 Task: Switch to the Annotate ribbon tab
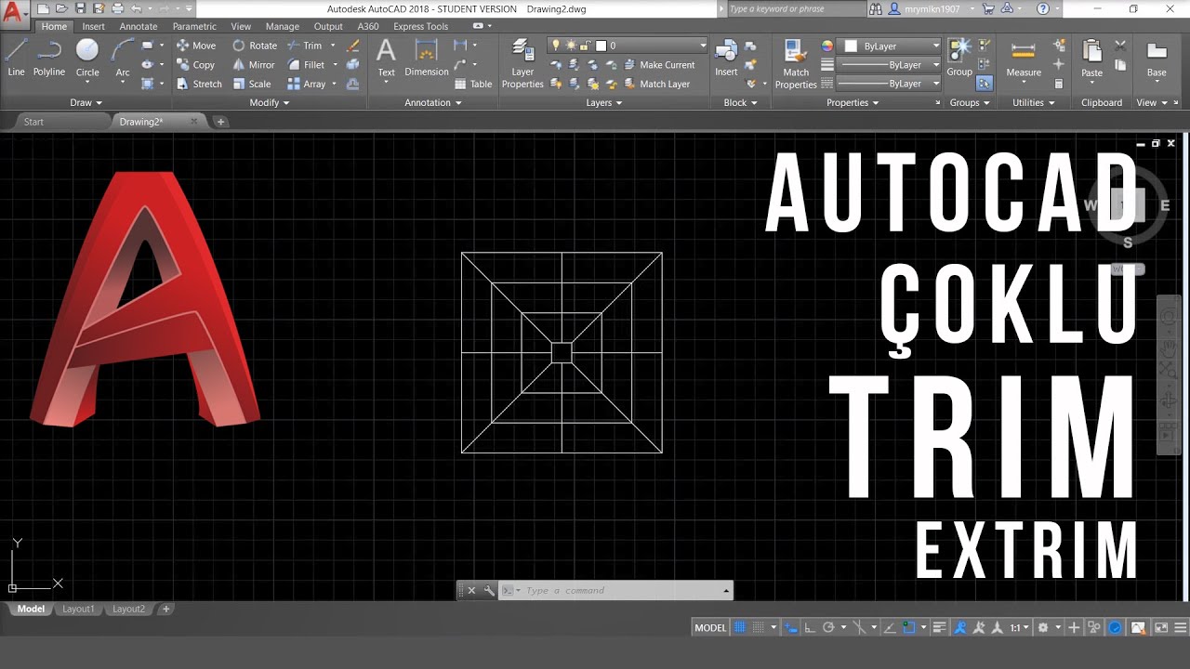click(139, 26)
